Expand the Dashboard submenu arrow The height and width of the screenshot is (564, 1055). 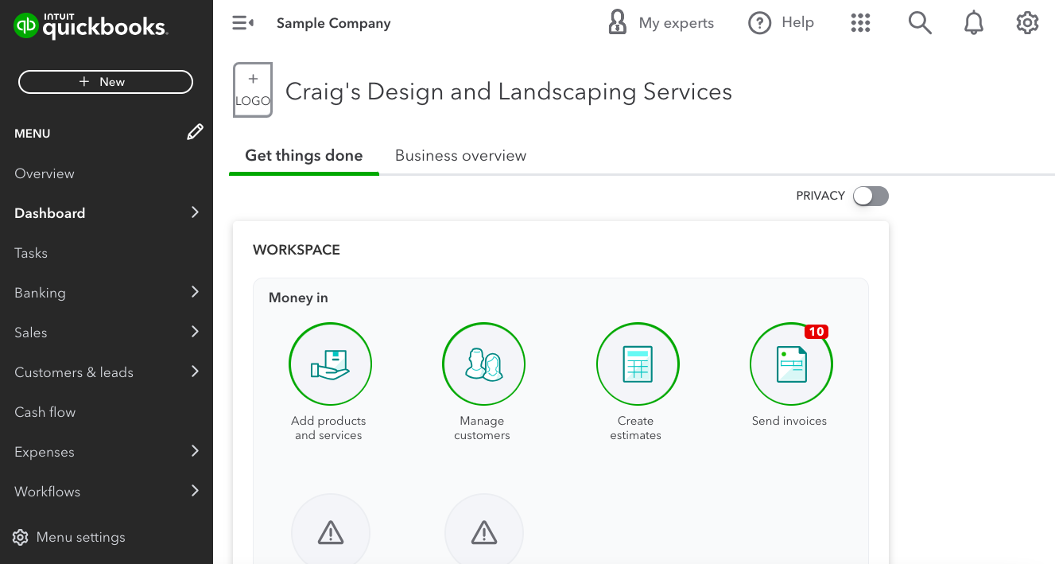195,212
